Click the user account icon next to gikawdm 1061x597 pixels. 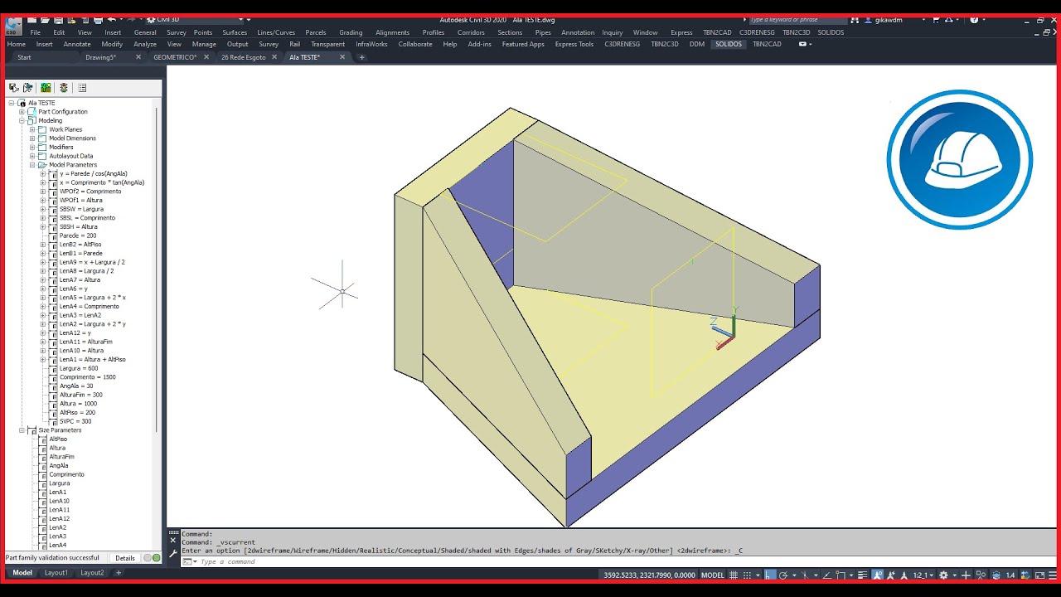(868, 19)
